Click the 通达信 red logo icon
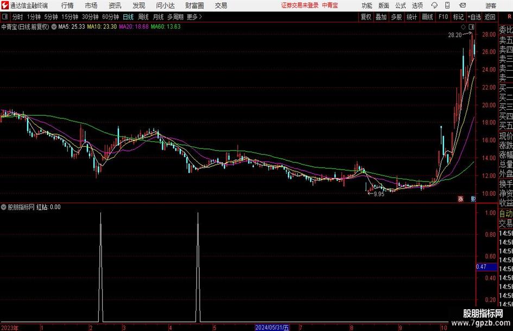Screen dimensions: 513x331 (5, 5)
